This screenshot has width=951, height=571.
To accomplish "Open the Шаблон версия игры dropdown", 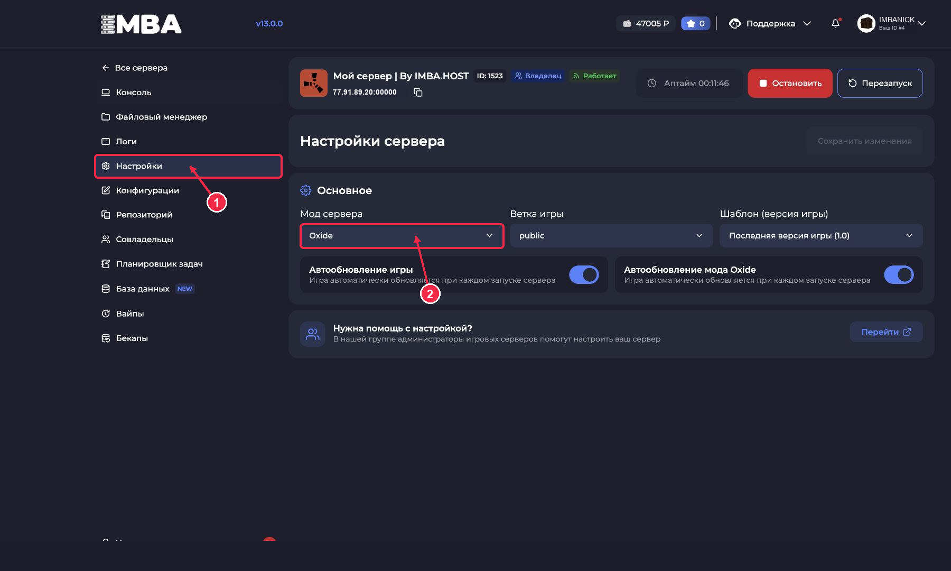I will coord(821,236).
